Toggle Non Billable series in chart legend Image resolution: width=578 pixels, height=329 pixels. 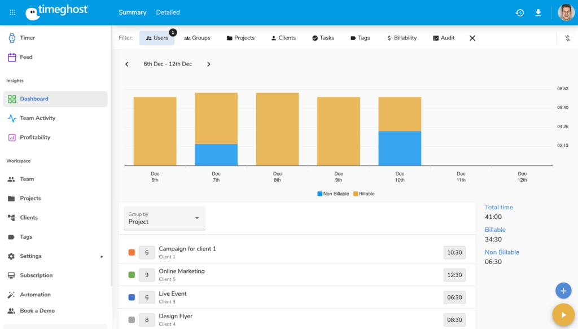coord(333,194)
